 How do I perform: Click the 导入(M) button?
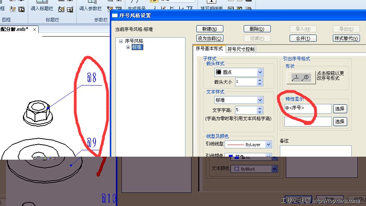coord(303,29)
